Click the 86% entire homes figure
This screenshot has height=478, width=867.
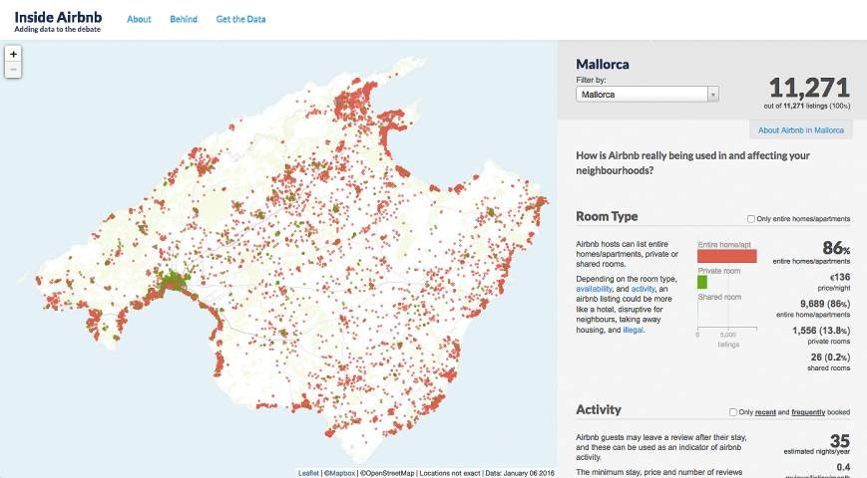point(836,247)
